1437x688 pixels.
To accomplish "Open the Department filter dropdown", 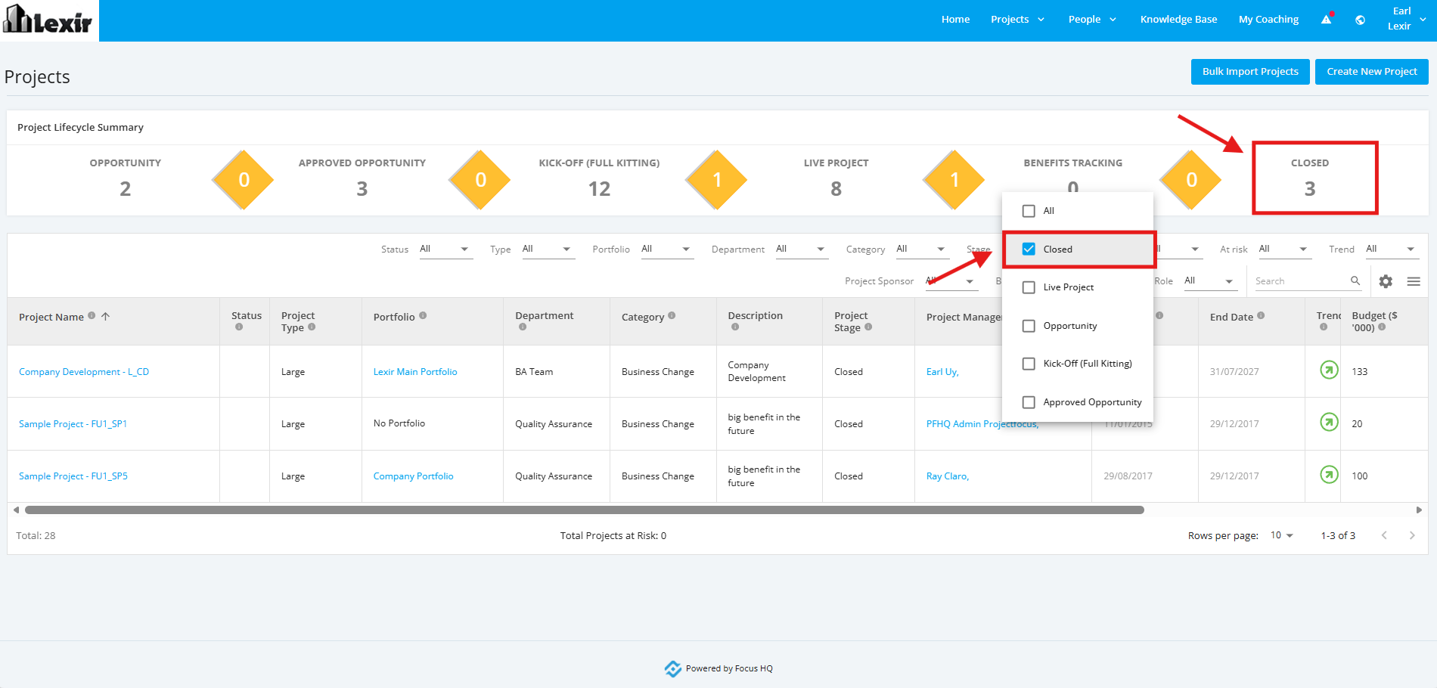I will (x=802, y=249).
